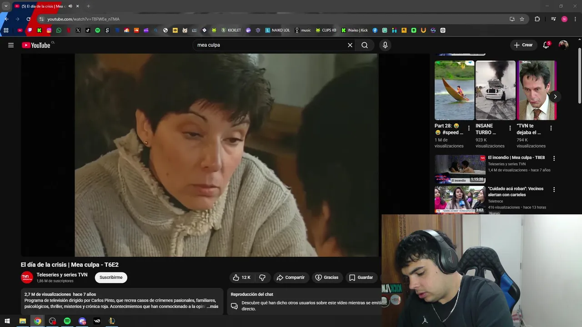Click the youtube.com address bar URL
This screenshot has width=582, height=327.
point(83,19)
